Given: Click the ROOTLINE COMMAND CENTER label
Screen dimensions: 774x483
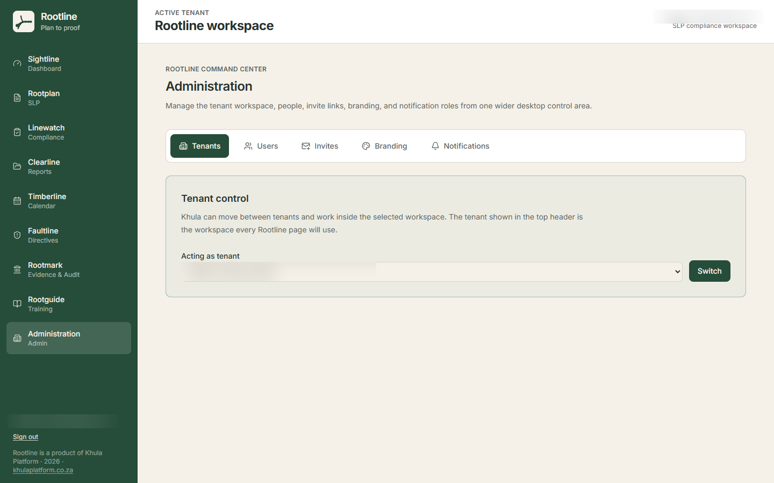Looking at the screenshot, I should (216, 69).
